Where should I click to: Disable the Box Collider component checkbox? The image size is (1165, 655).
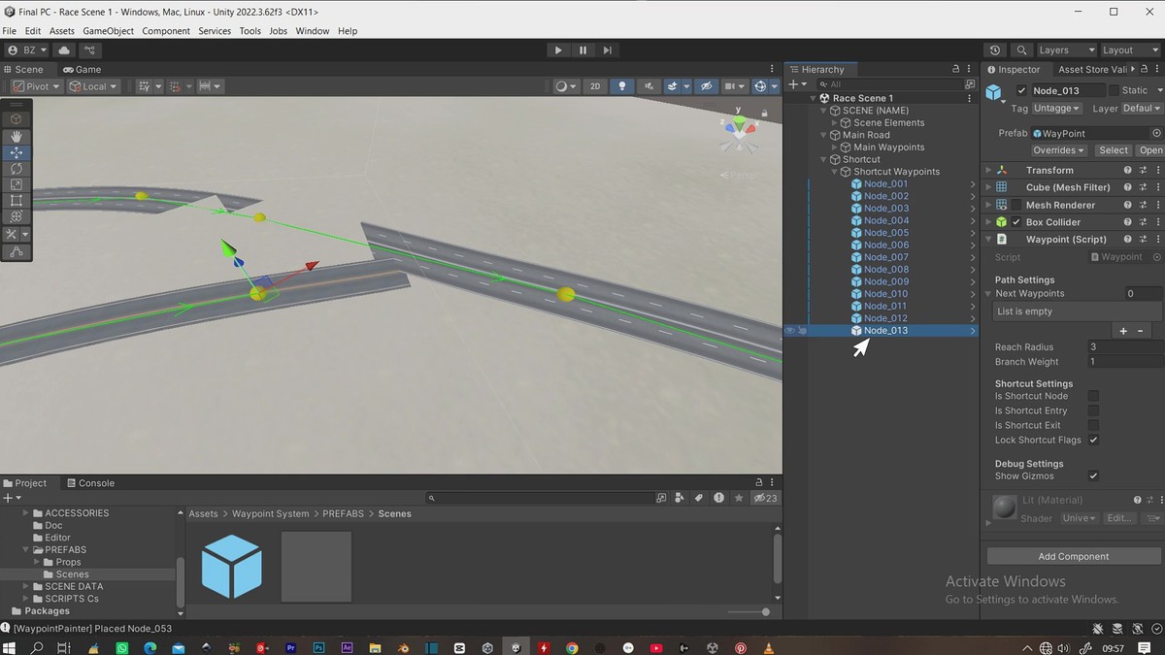(1016, 222)
